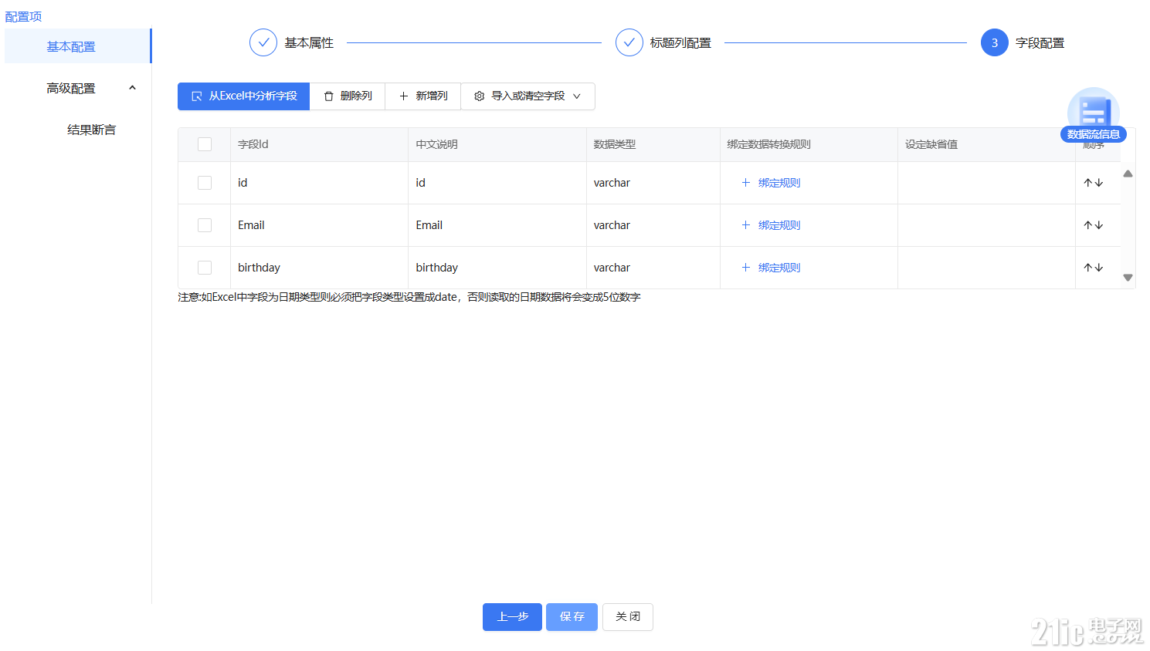Click the 设定缺省值 cell for Email row
Image resolution: width=1150 pixels, height=651 pixels.
pyautogui.click(x=986, y=225)
